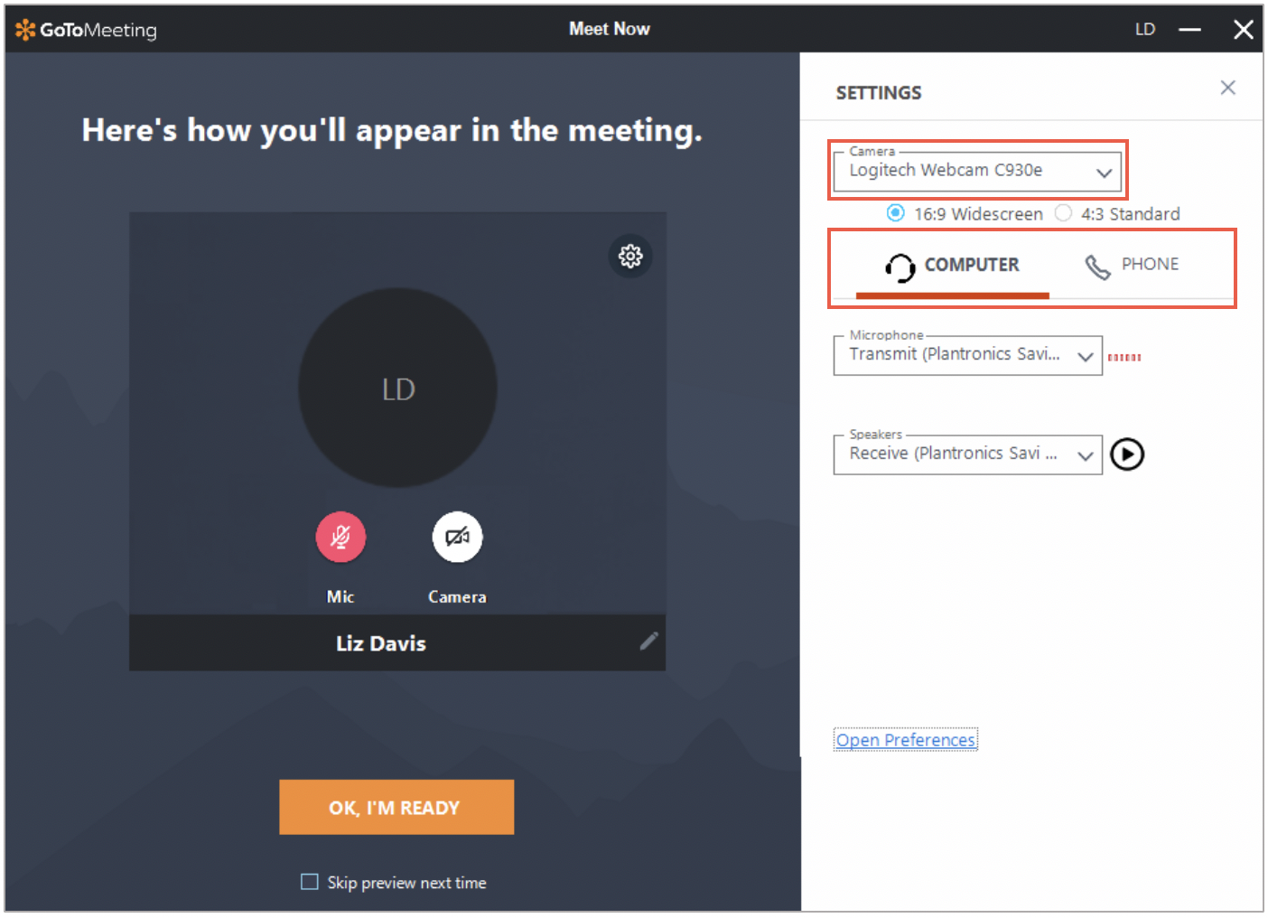1268x918 pixels.
Task: Enable Skip preview next time
Action: point(310,882)
